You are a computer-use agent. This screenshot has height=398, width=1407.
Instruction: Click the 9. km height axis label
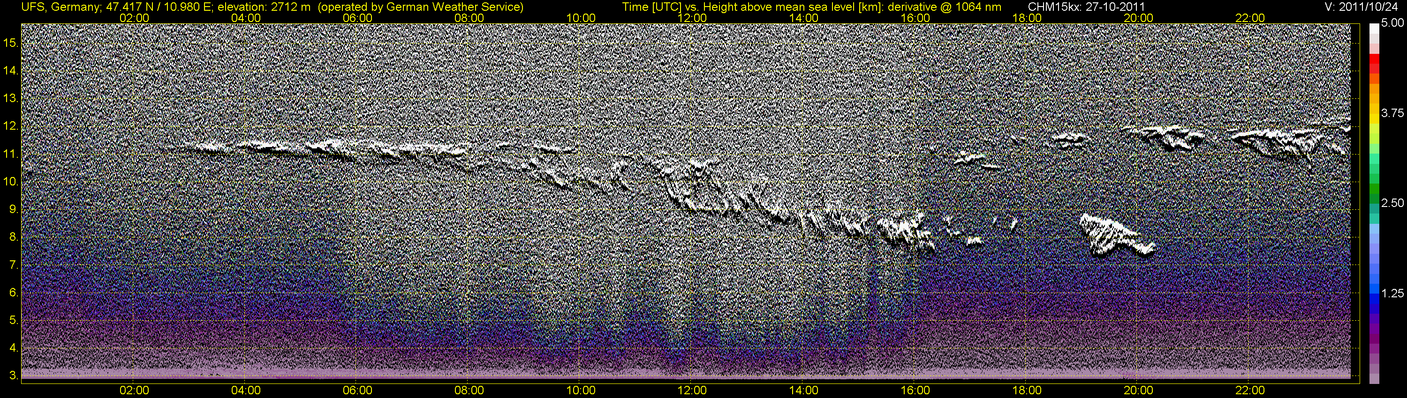(x=13, y=210)
